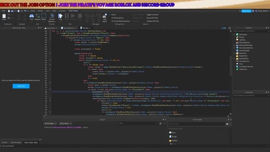Click Toggle Comment action
The width and height of the screenshot is (270, 152).
pyautogui.click(x=153, y=15)
